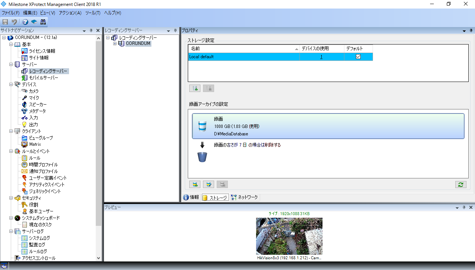Open the カメラ device node
Viewport: 475px width, 270px height.
[x=34, y=91]
